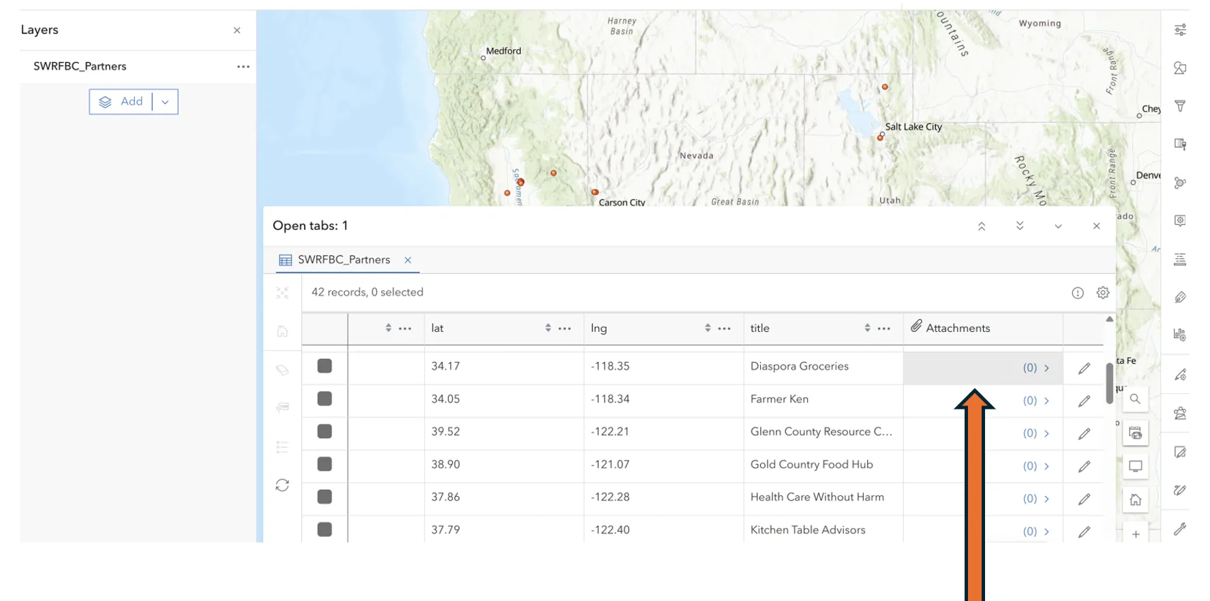Click the pencil edit icon for Diaspora Groceries
This screenshot has width=1210, height=601.
pos(1084,368)
